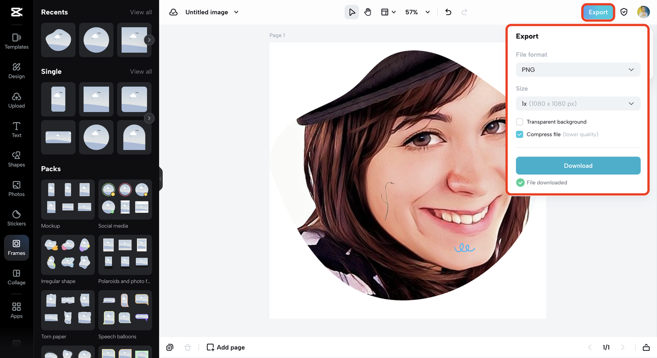Redo the last undone action
657x358 pixels.
[x=465, y=12]
